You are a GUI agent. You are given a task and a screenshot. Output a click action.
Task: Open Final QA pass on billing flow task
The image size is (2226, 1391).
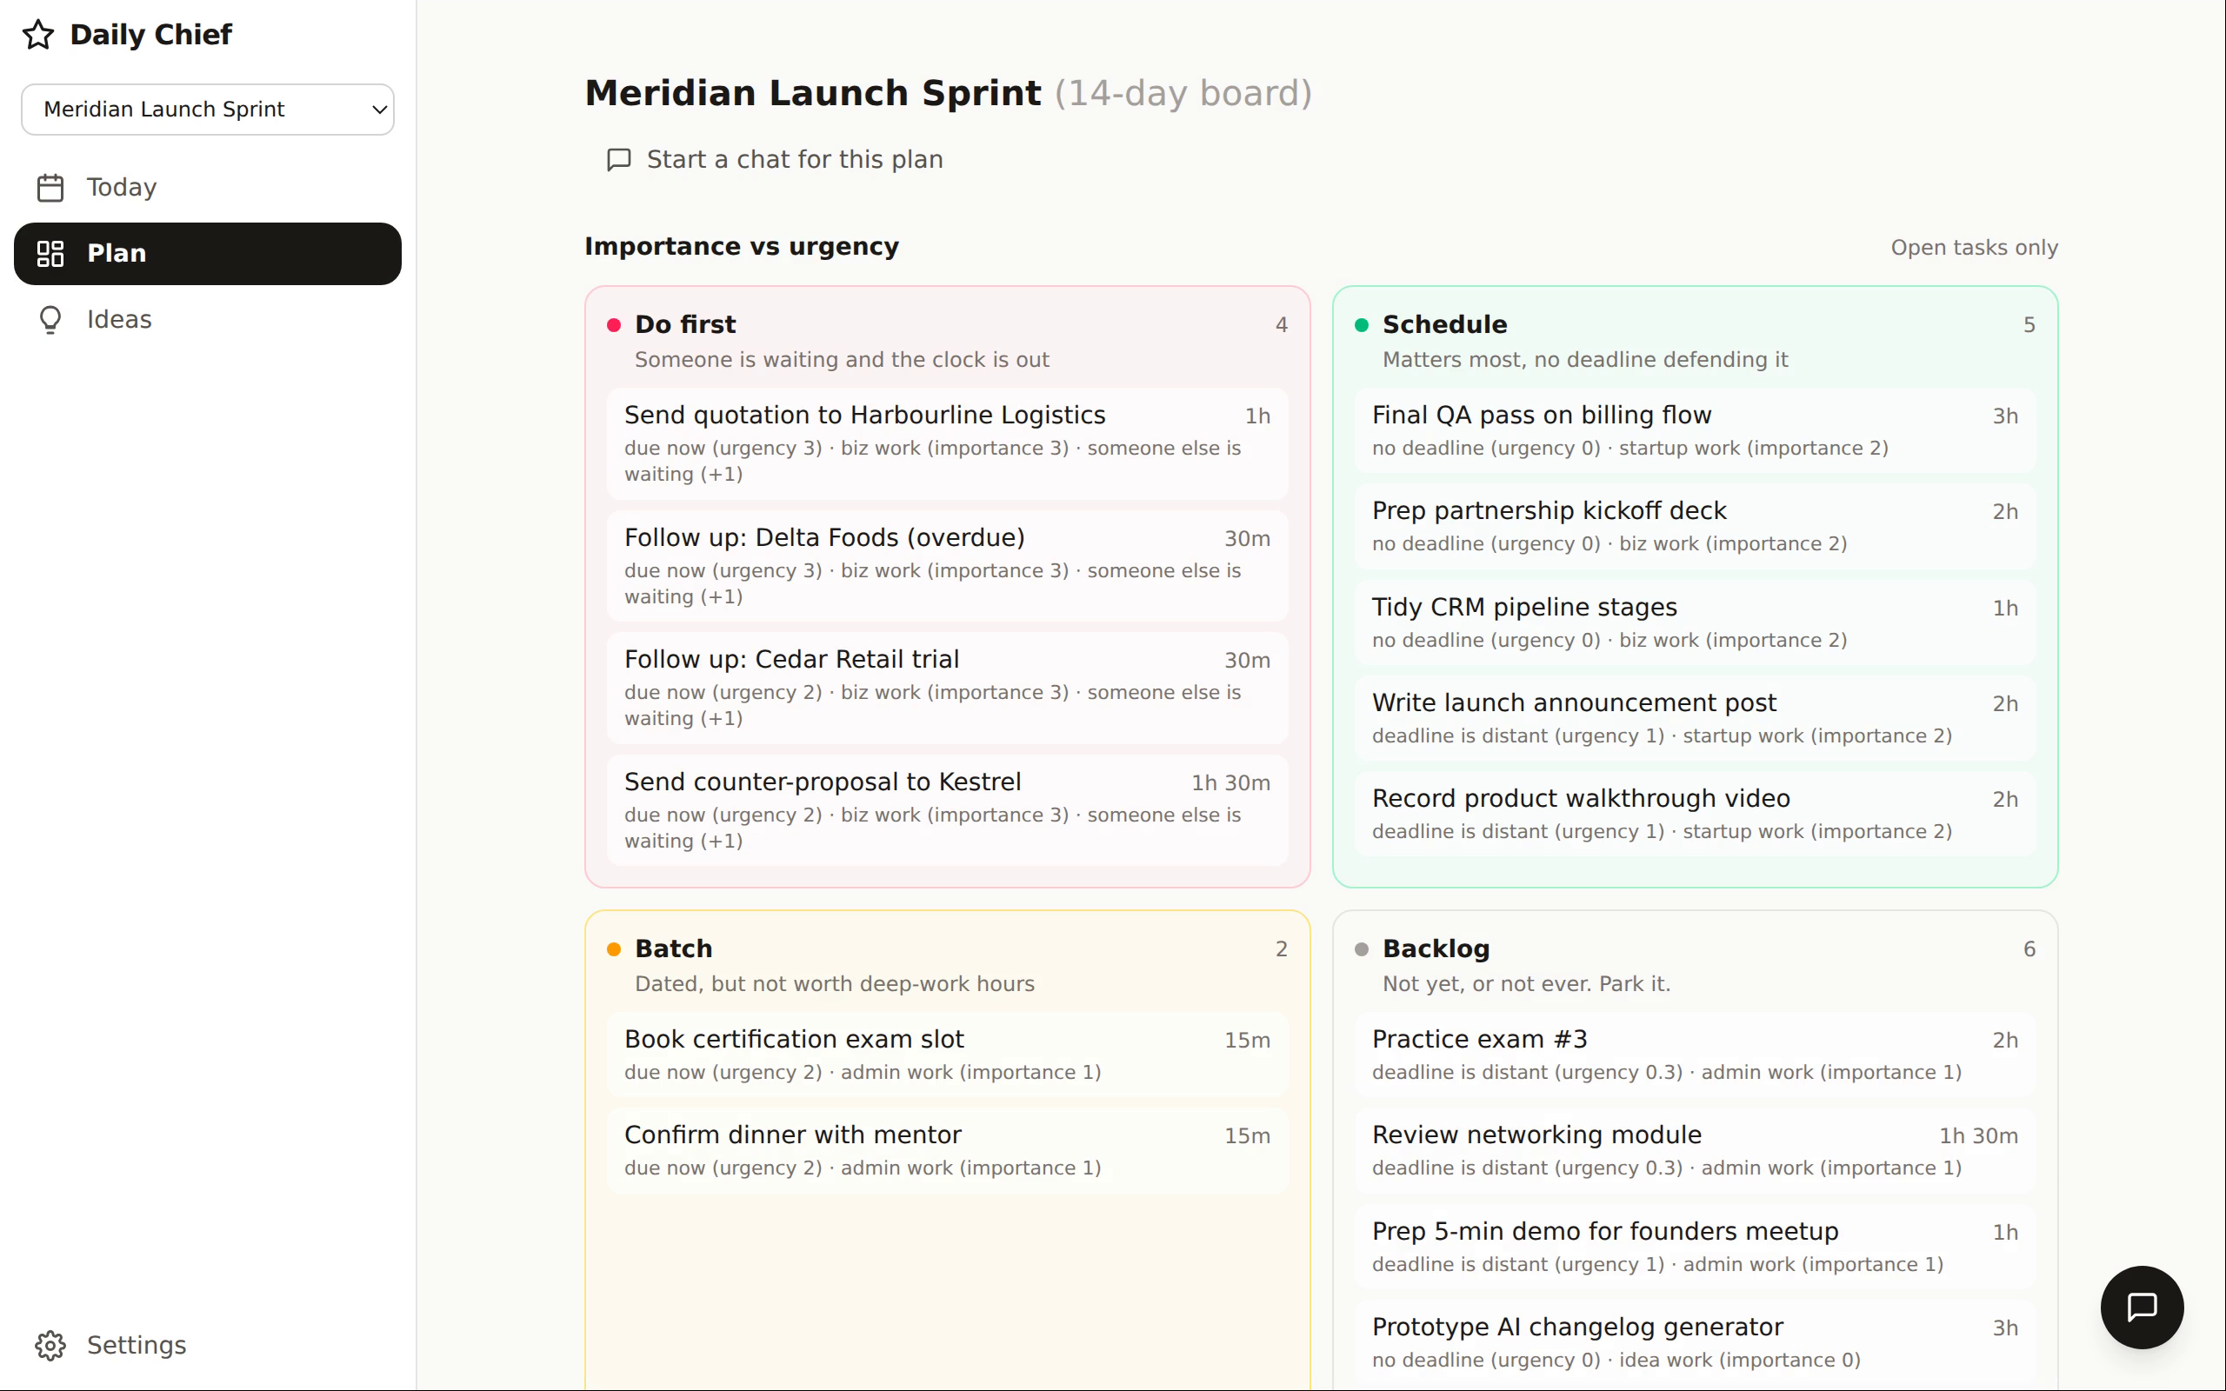1695,430
